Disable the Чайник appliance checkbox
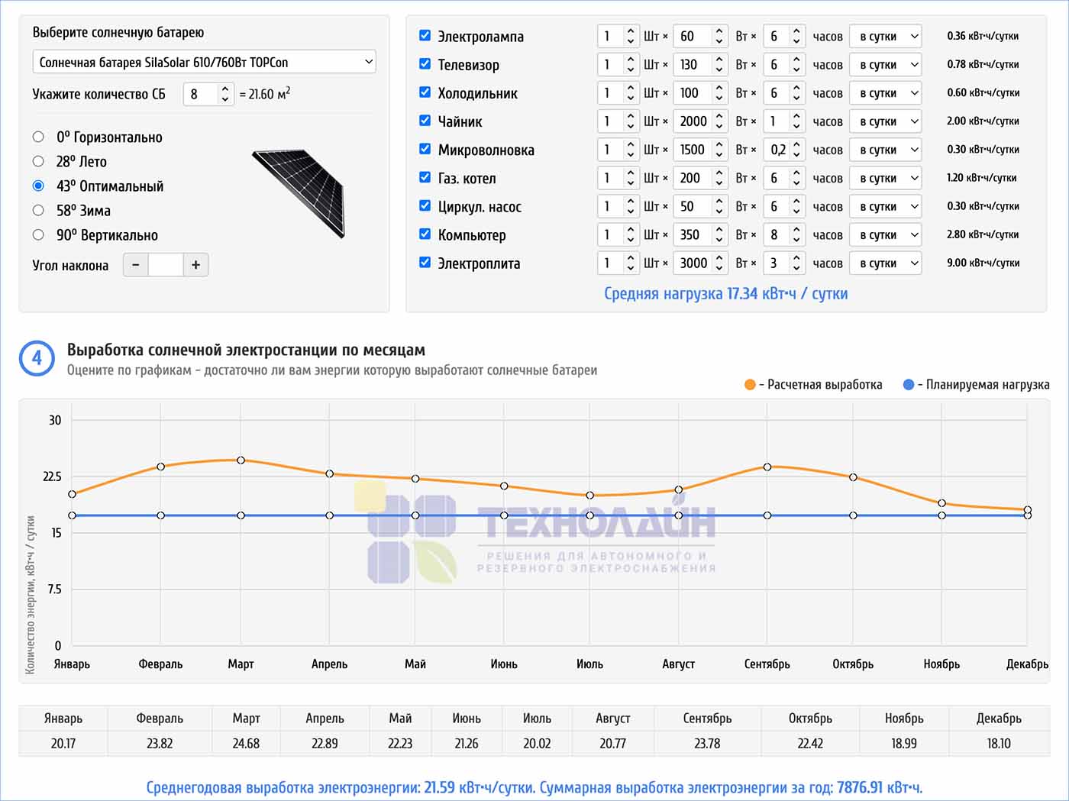 click(x=425, y=121)
